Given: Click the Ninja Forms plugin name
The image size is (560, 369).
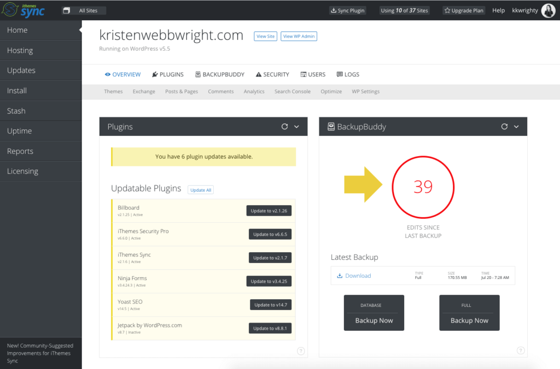Looking at the screenshot, I should point(132,278).
